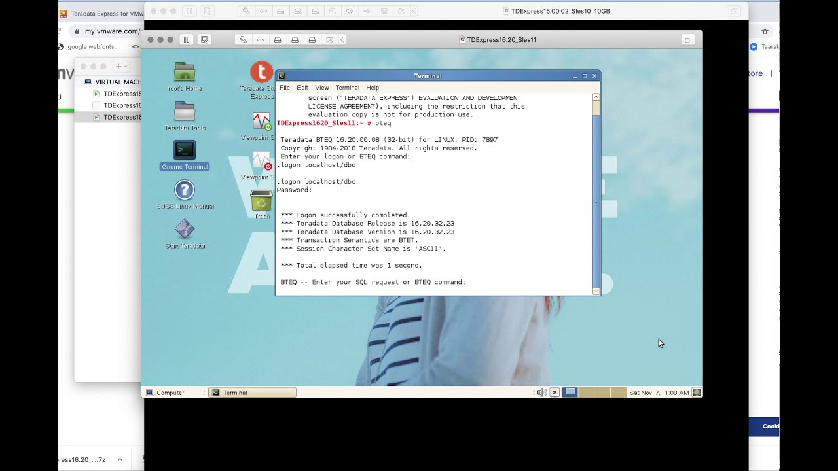Launch Viewpoint Stop desktop icon with red badge

click(261, 166)
